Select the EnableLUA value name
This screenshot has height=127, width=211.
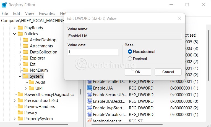[x=103, y=88]
